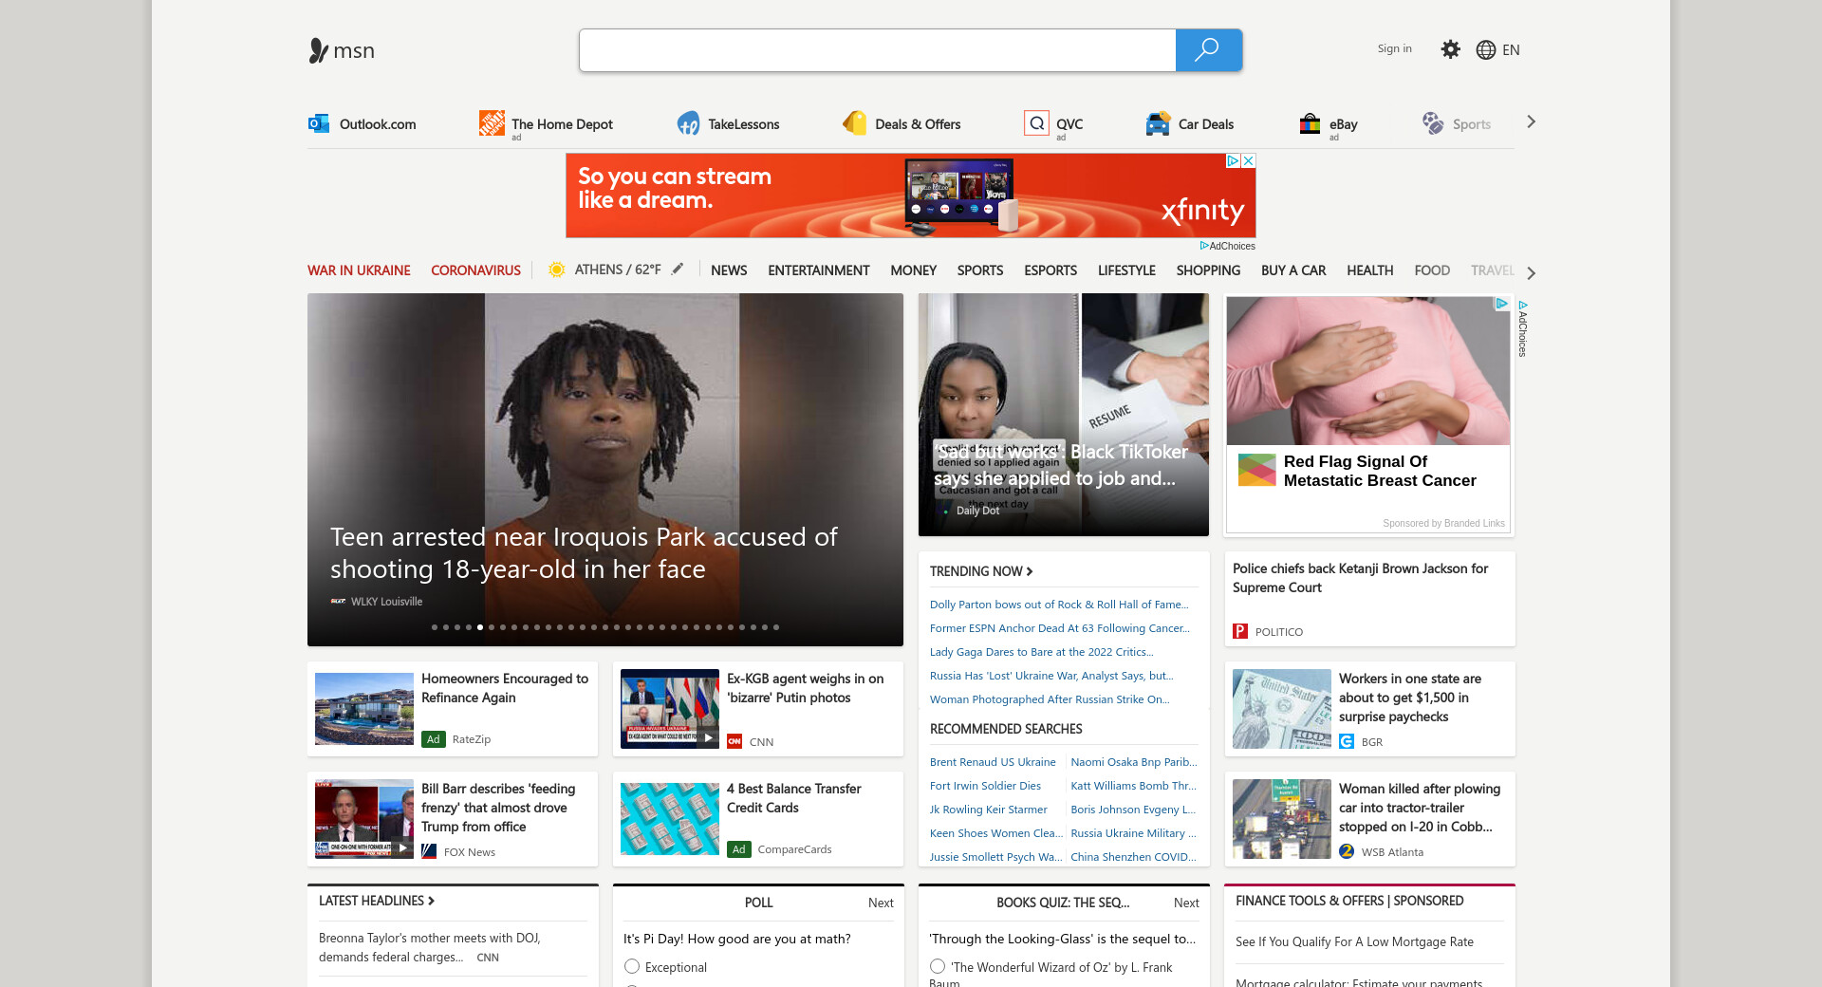Click the eBay shopping bag icon

[x=1311, y=123]
